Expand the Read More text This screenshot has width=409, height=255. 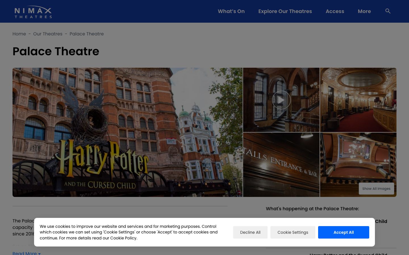[27, 253]
